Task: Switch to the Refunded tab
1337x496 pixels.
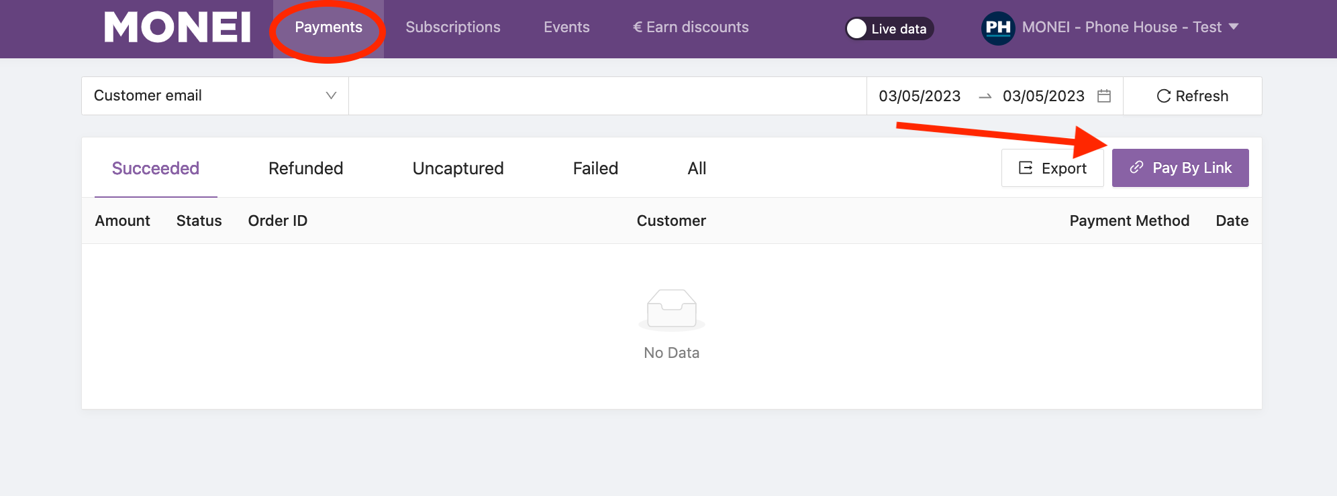Action: pos(306,168)
